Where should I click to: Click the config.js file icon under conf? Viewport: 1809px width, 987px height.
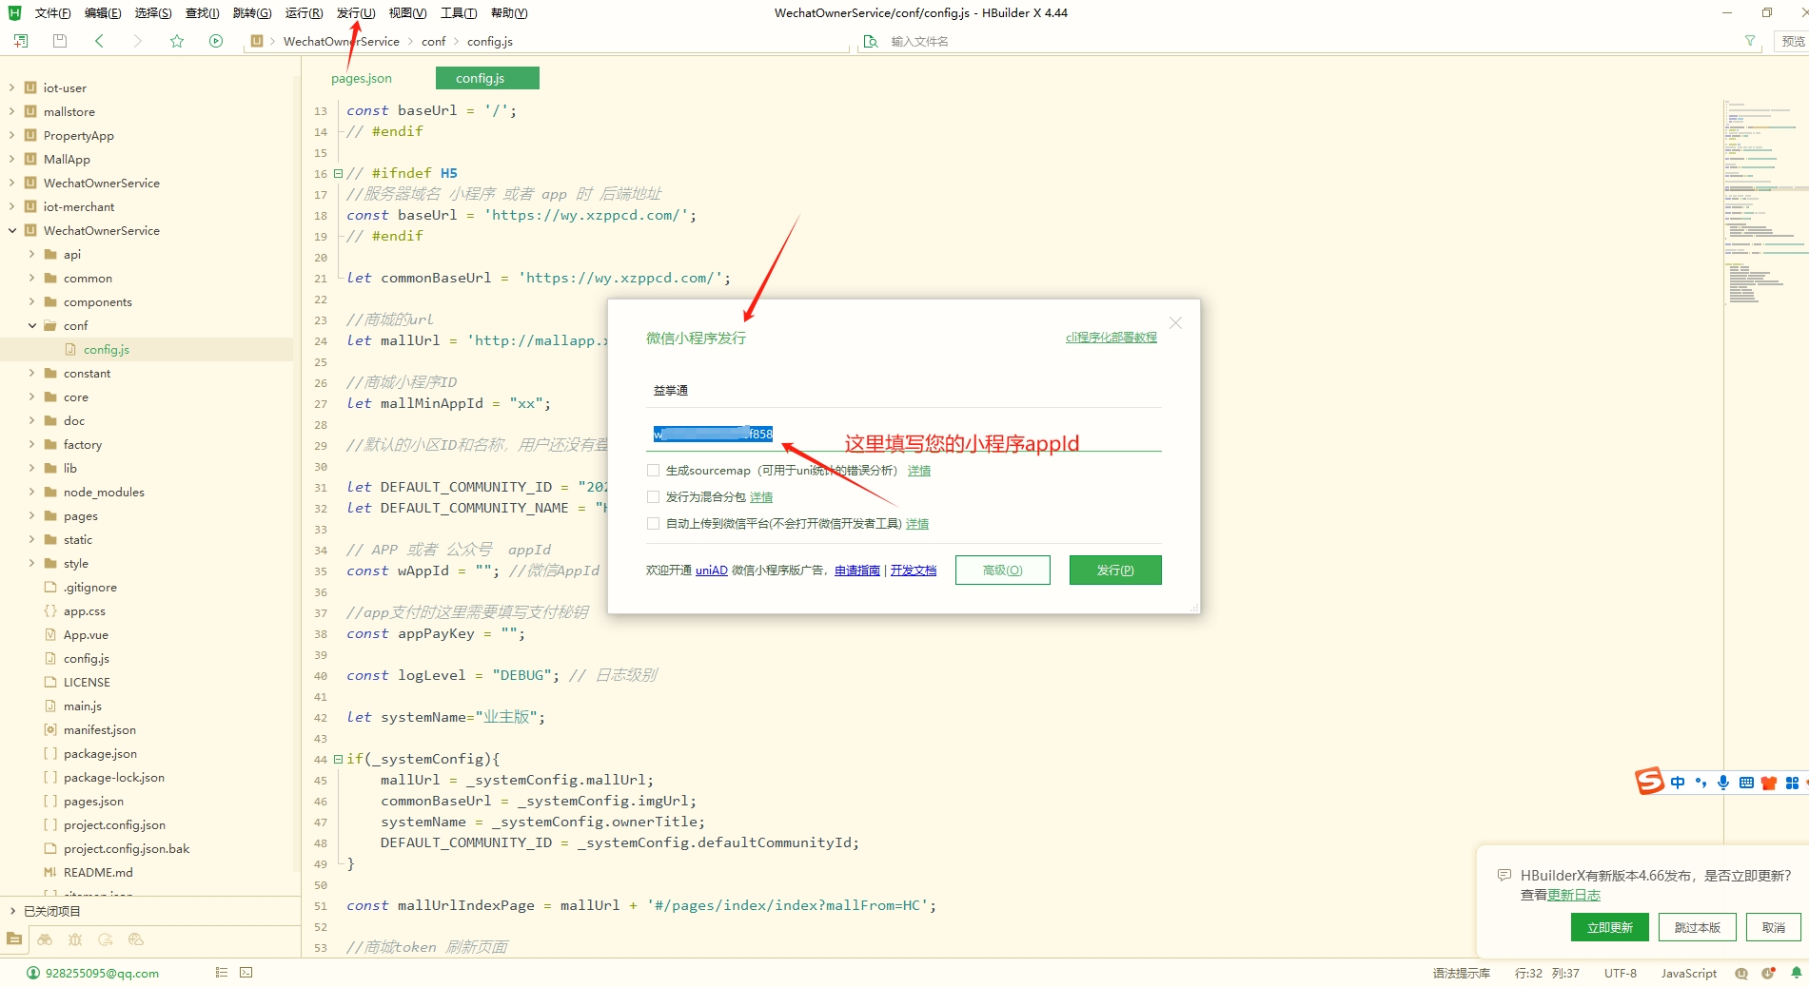[70, 350]
